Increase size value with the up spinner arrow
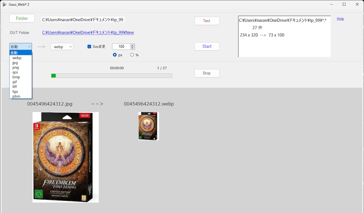364x213 pixels. [132, 45]
